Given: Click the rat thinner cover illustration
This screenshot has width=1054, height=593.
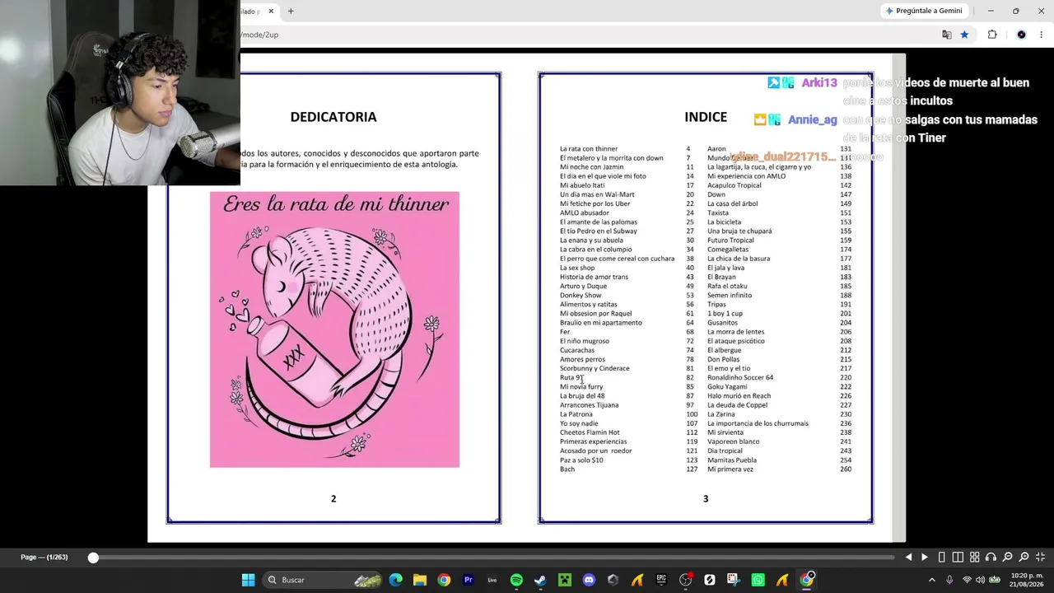Looking at the screenshot, I should point(334,329).
